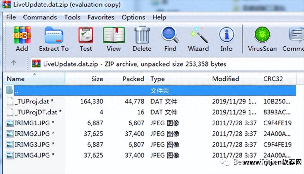304x174 pixels.
Task: Select file IRIMG2.JPG
Action: (34, 134)
